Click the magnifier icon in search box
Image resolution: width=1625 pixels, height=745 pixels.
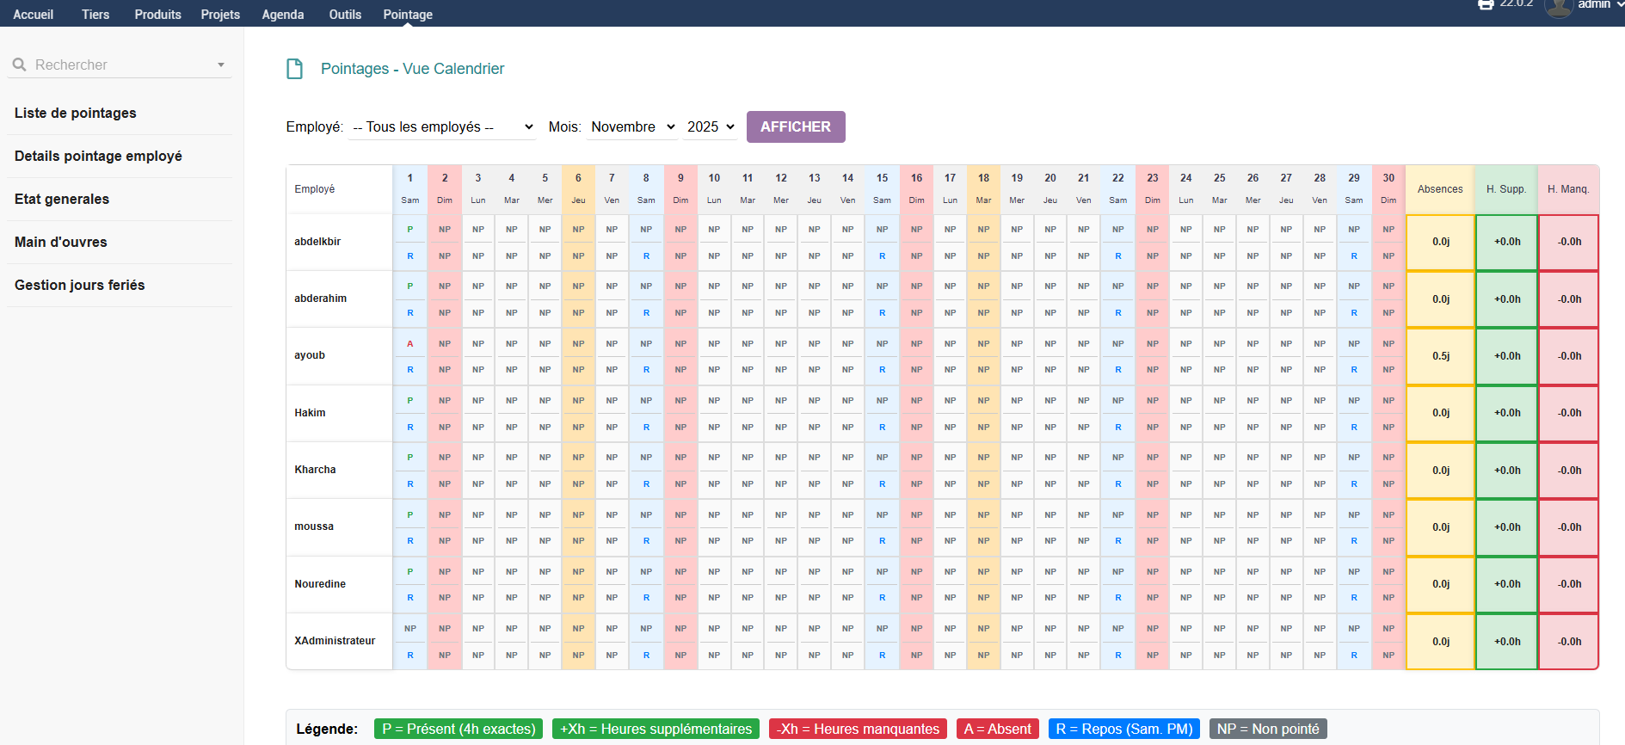coord(20,65)
